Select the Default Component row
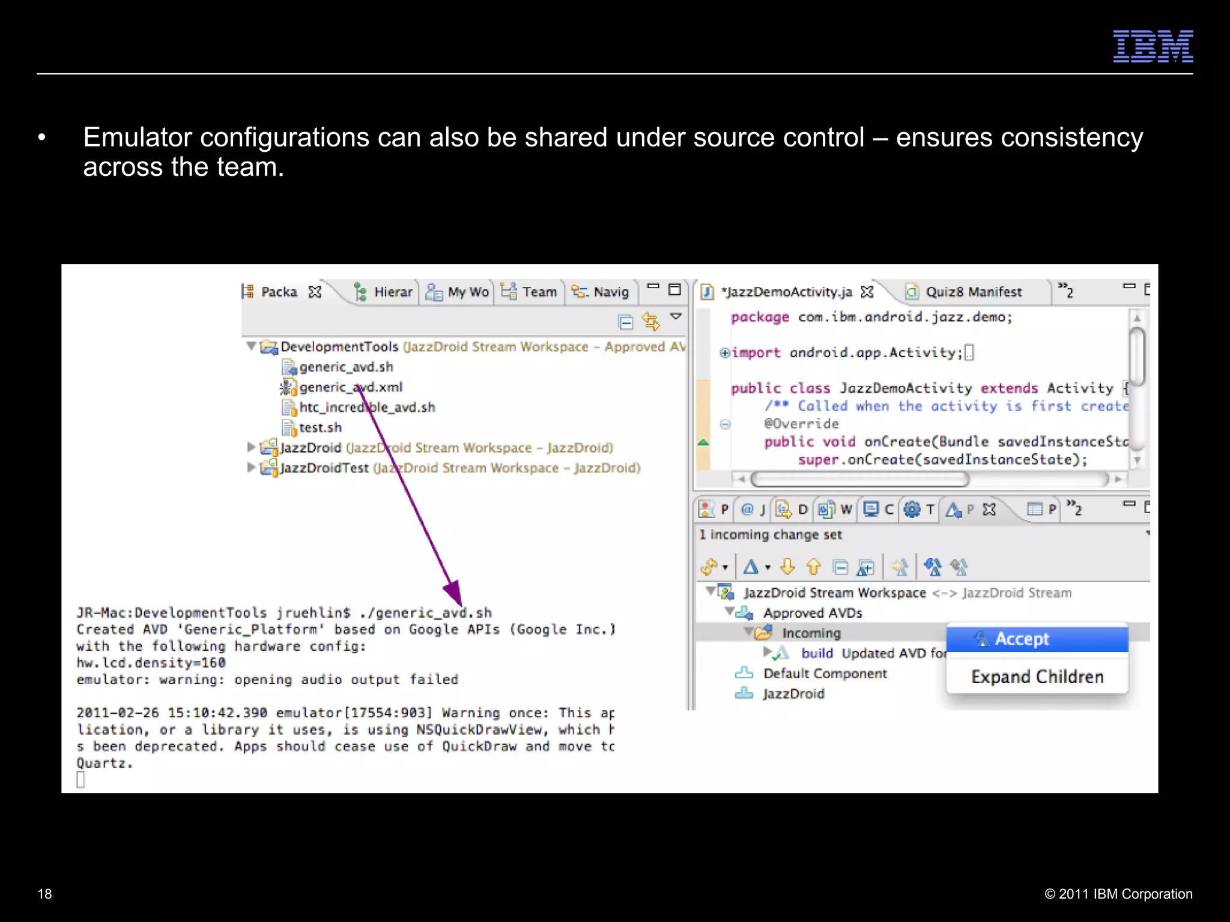The height and width of the screenshot is (922, 1230). pos(811,673)
